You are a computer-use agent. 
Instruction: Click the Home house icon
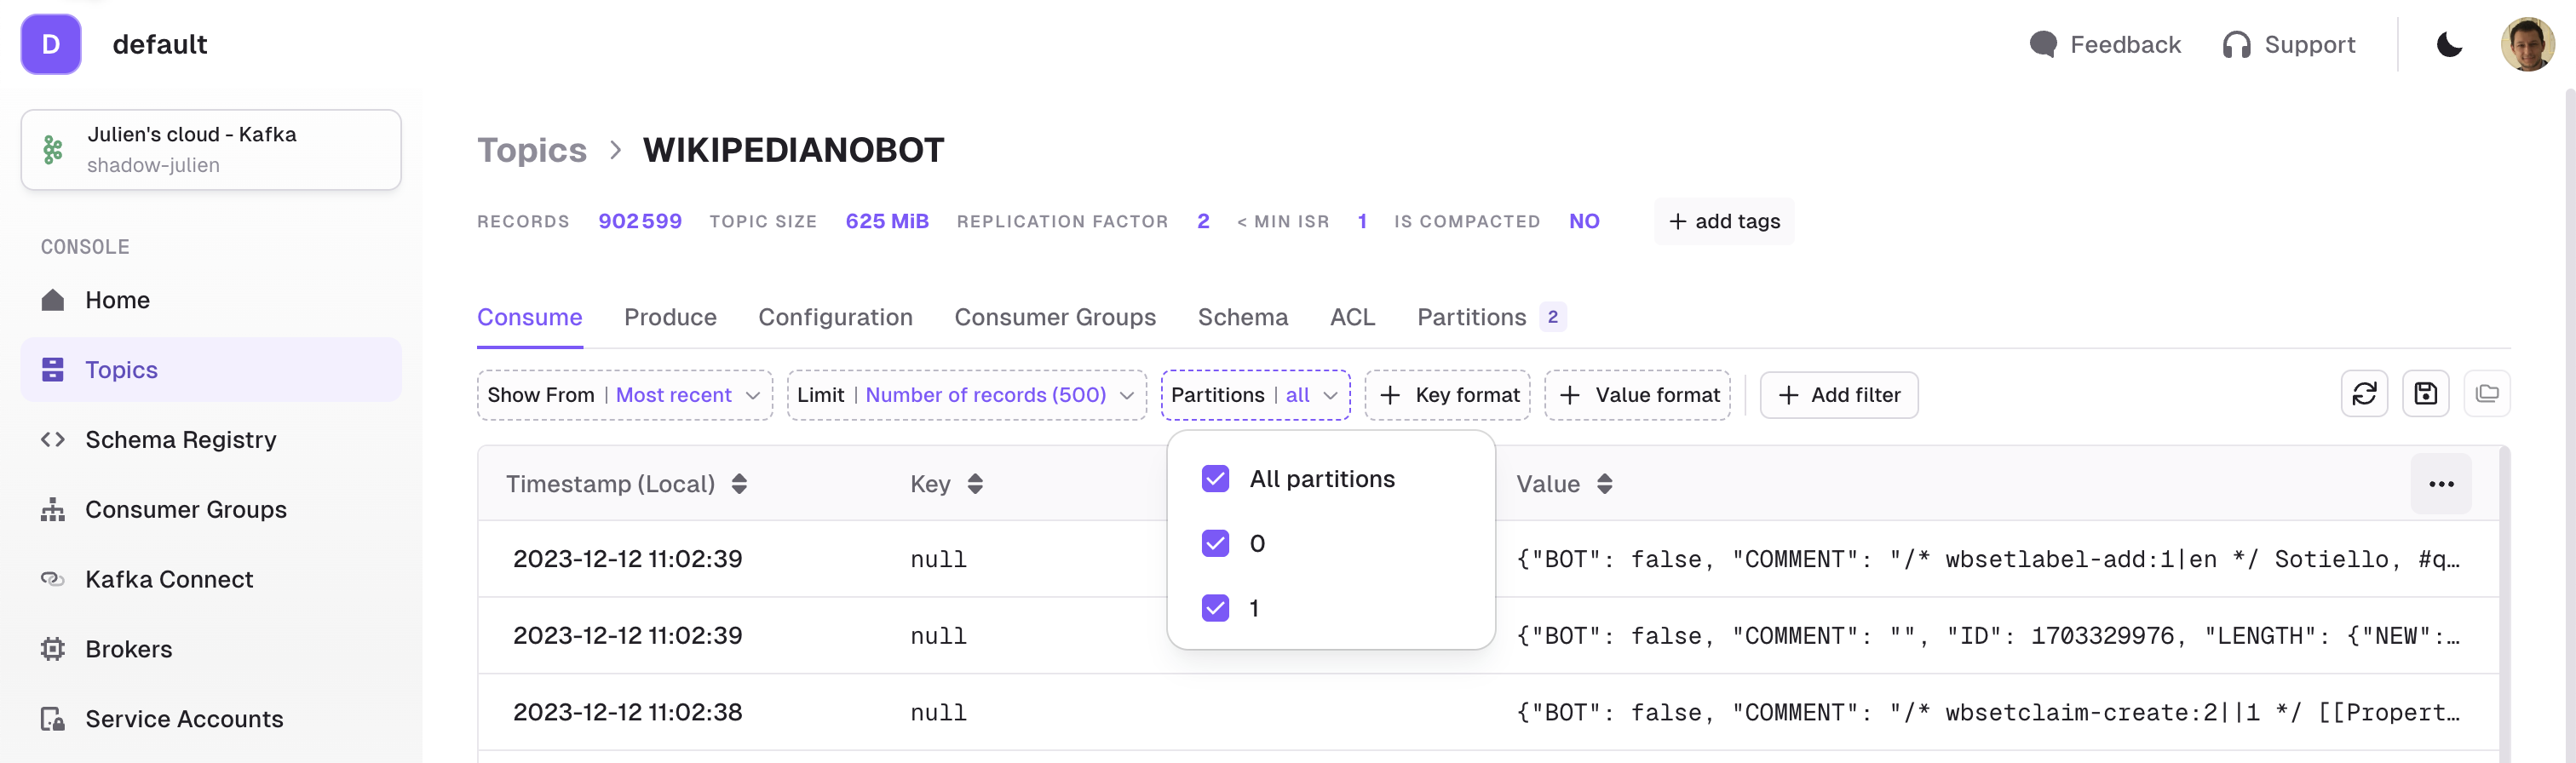pyautogui.click(x=53, y=300)
